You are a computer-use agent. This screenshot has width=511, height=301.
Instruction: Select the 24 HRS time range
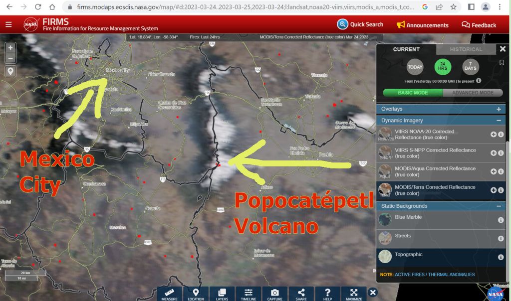[x=443, y=67]
